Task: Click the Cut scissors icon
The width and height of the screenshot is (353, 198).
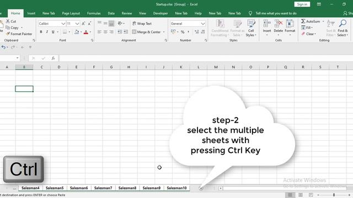Action: [8, 21]
